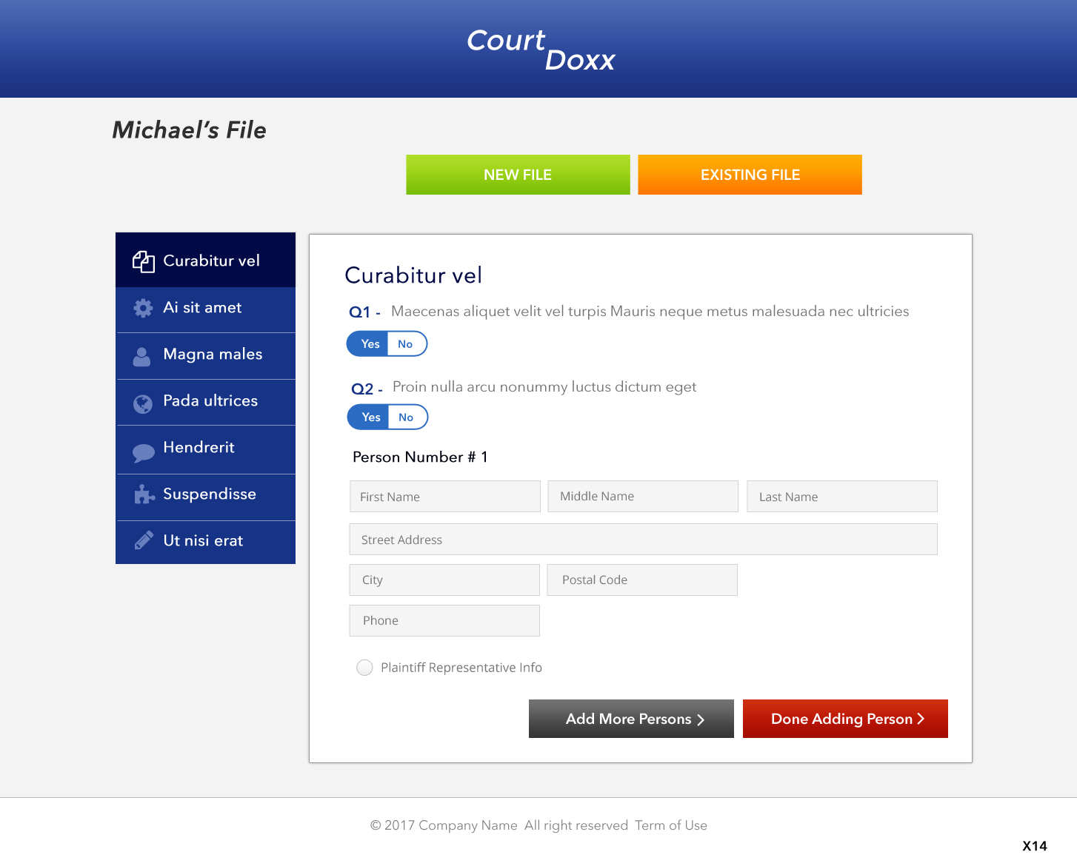The image size is (1077, 866).
Task: Click the speech bubble icon beside Hendrerit
Action: (x=143, y=452)
